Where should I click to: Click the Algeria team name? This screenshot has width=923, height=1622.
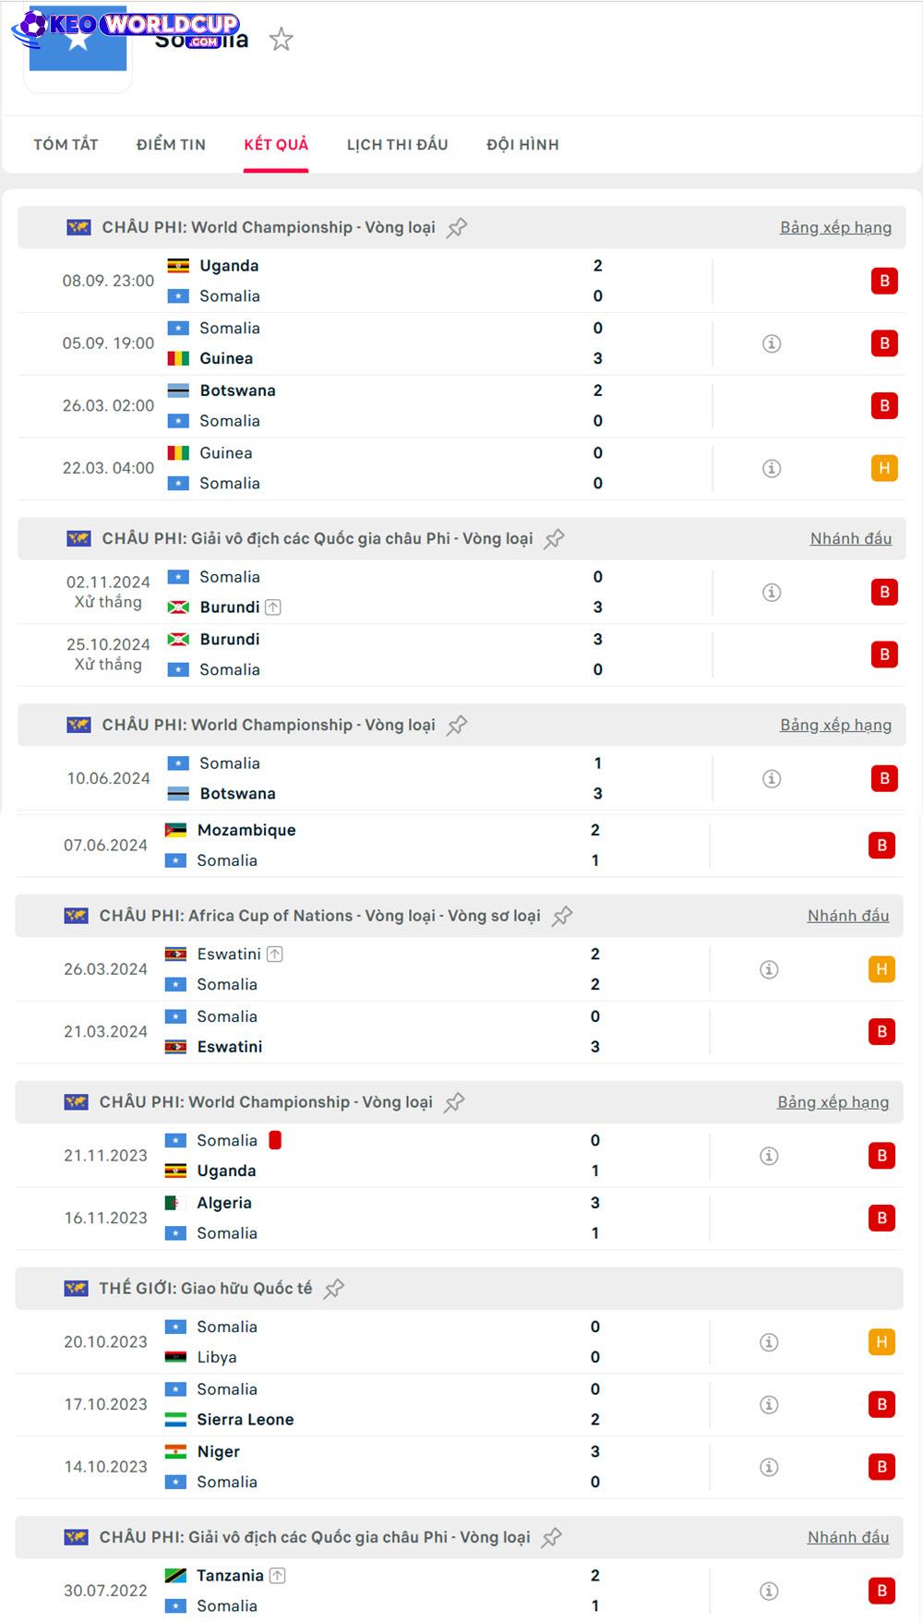point(224,1203)
